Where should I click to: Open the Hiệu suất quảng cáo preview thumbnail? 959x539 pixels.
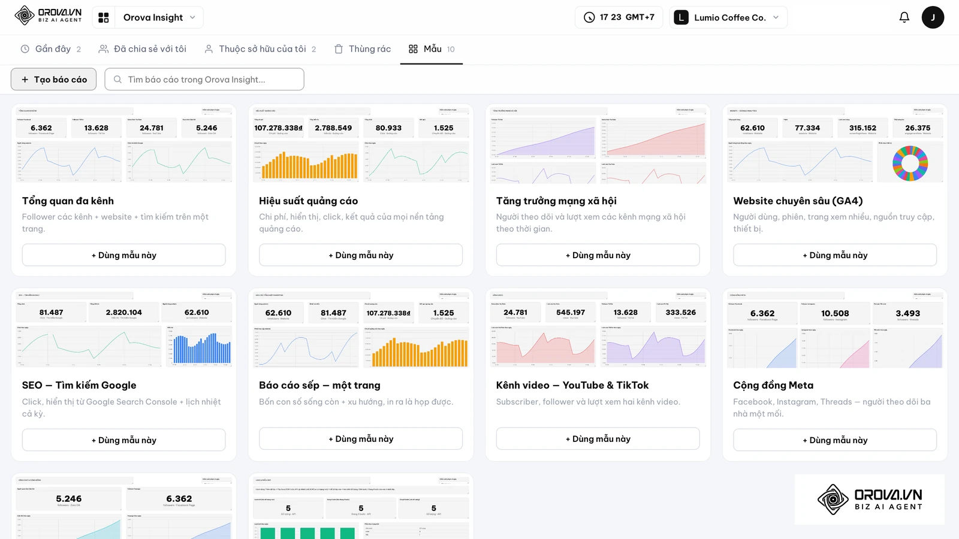coord(361,144)
